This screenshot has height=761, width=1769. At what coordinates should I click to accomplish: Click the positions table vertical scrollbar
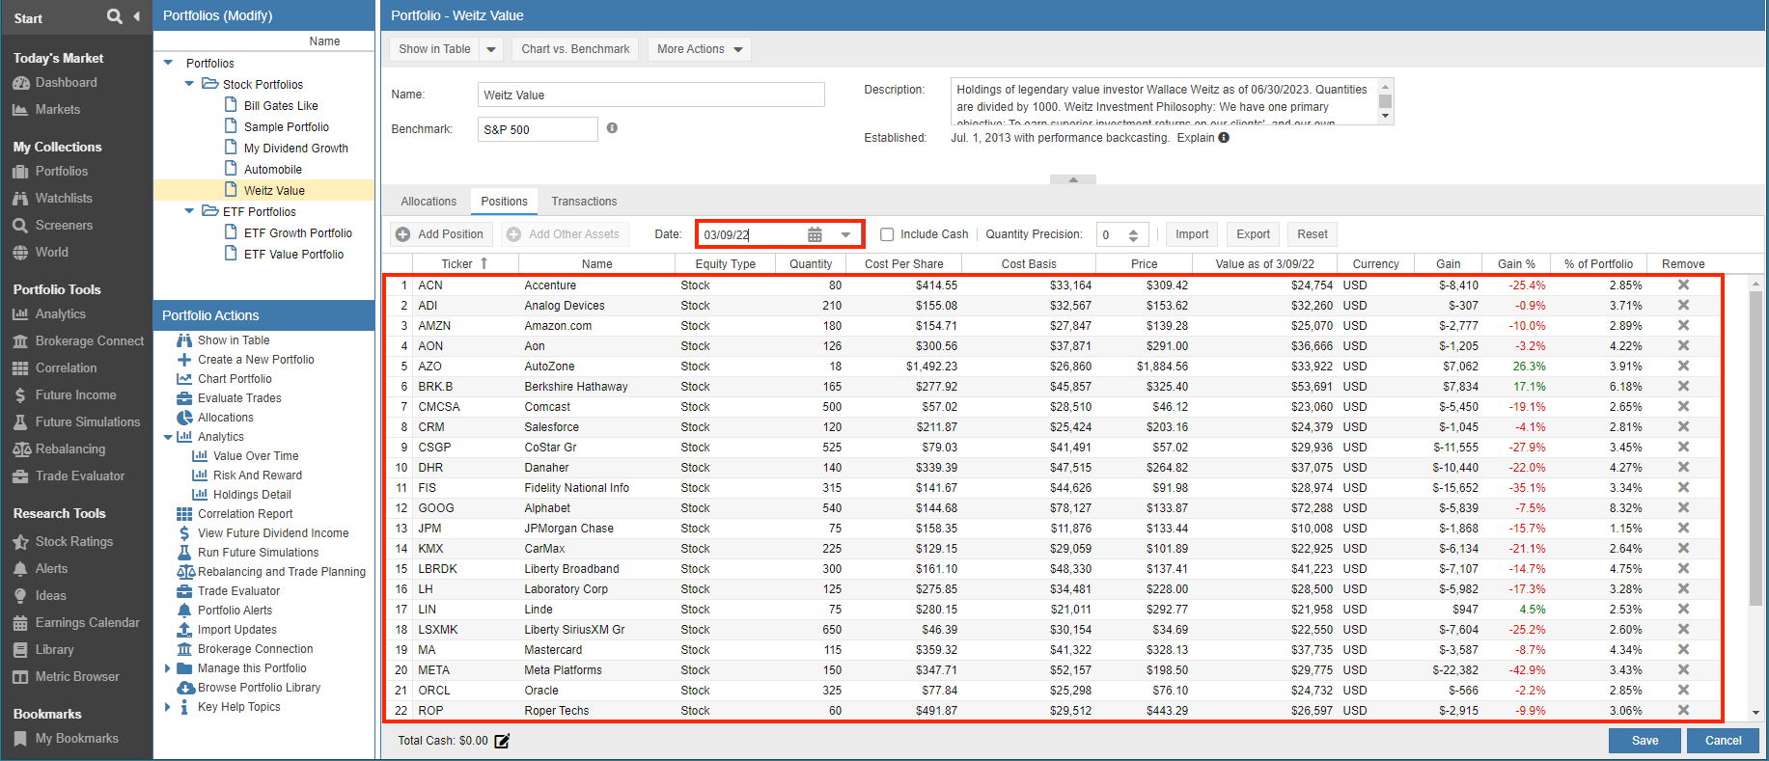pyautogui.click(x=1755, y=448)
